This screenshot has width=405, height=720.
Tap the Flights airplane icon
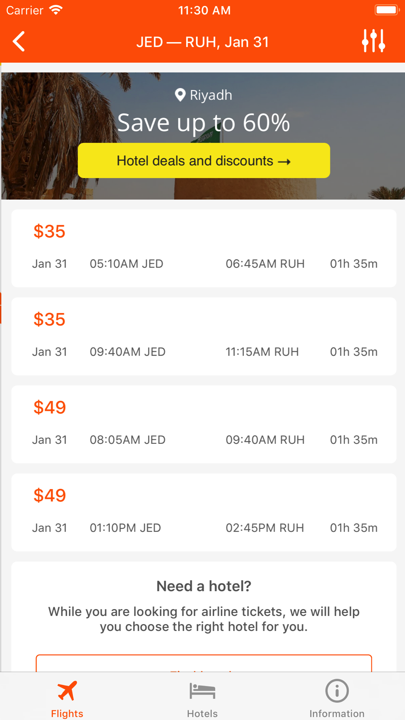click(x=67, y=691)
